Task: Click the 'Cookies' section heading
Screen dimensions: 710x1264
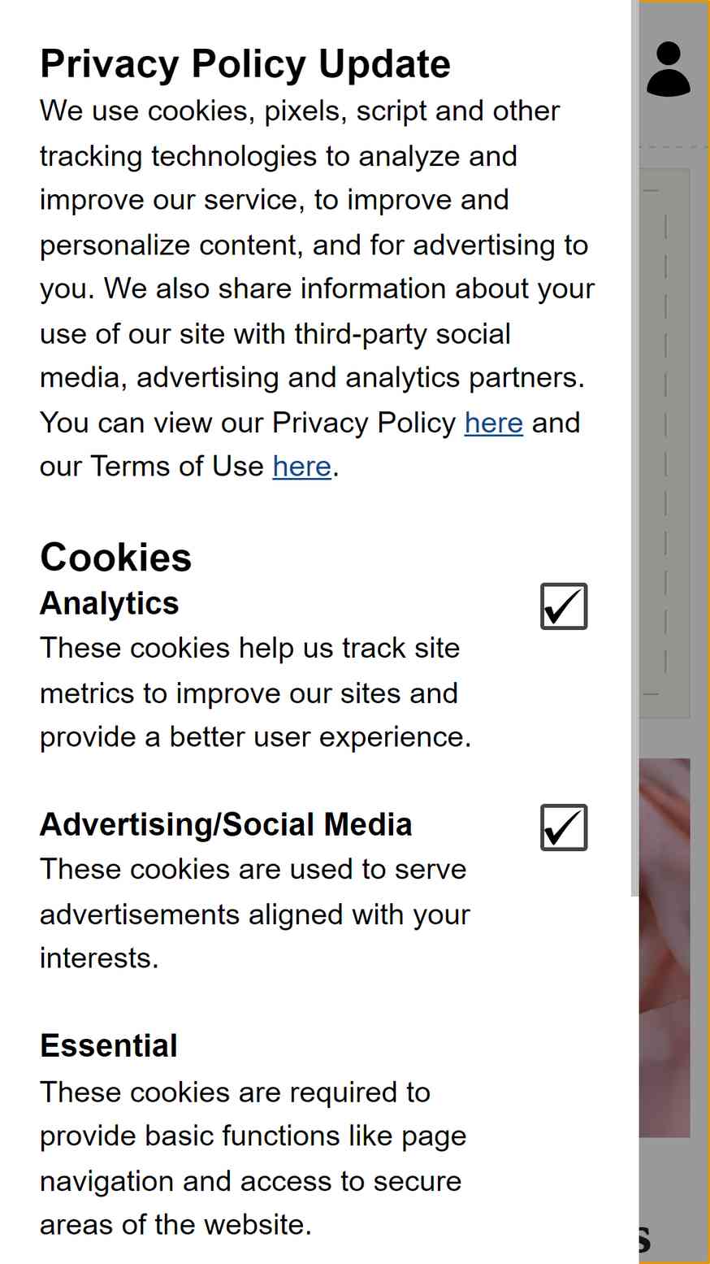Action: [116, 558]
